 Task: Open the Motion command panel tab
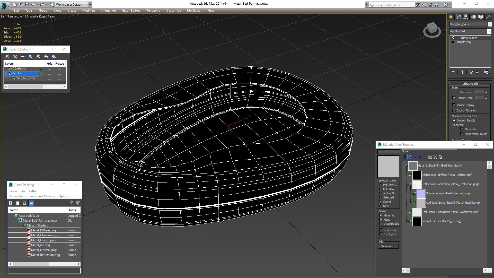(x=474, y=17)
